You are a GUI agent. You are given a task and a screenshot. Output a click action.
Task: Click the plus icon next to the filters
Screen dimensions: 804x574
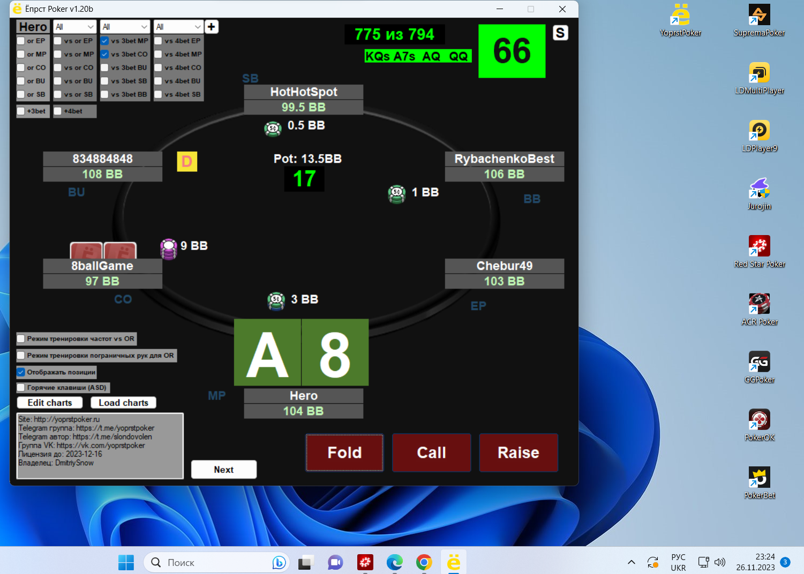coord(212,27)
